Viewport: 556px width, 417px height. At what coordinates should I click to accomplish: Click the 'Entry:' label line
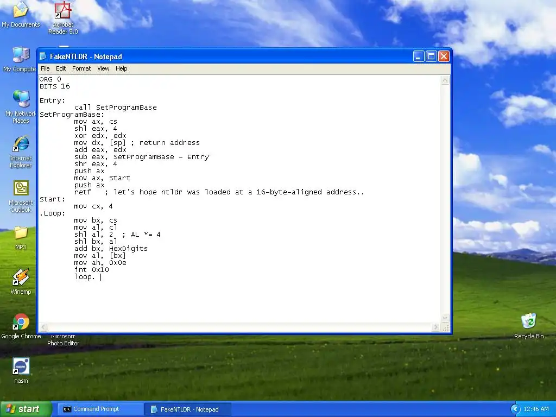click(52, 100)
